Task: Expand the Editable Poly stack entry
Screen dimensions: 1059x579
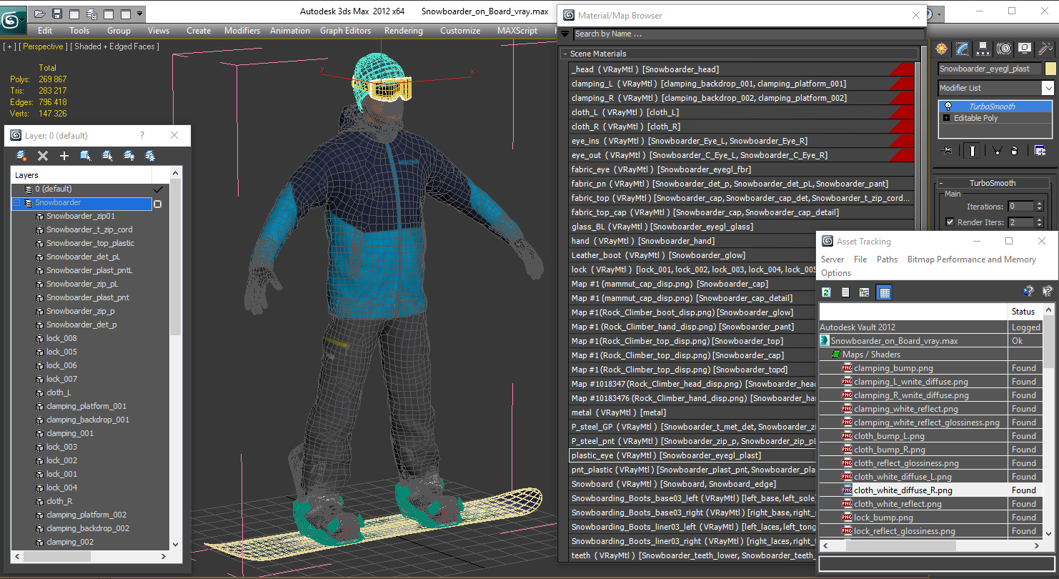Action: (x=947, y=118)
